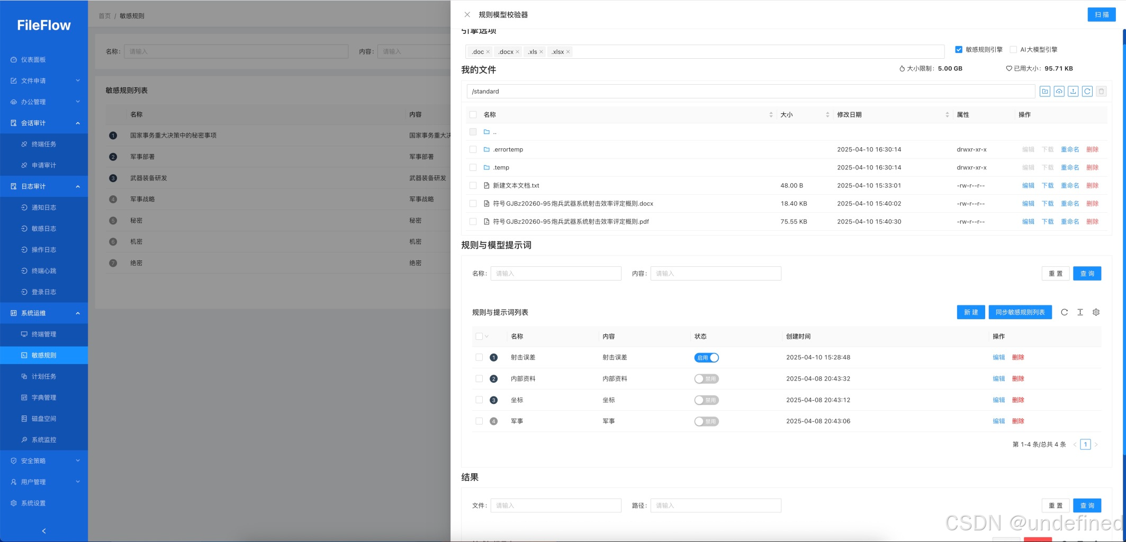Click the reload icon of 规则与提示词列表
Screen dimensions: 1126x542
point(1064,312)
